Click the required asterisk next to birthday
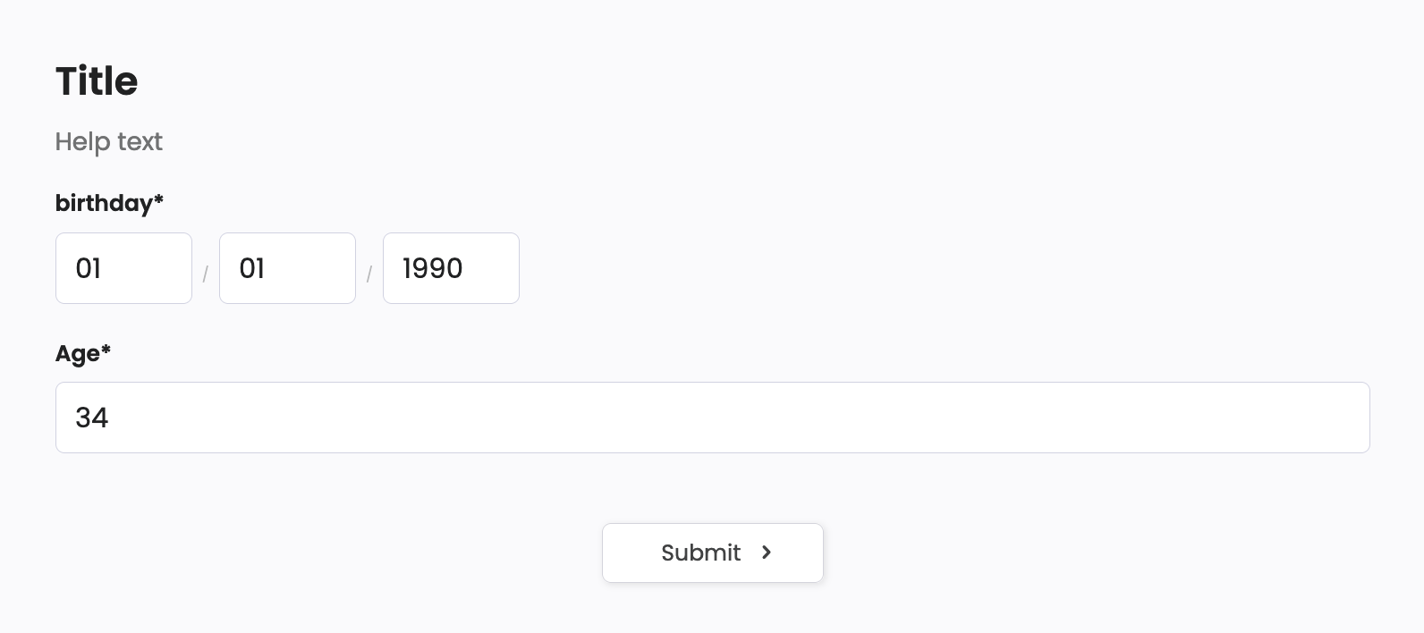 coord(158,199)
